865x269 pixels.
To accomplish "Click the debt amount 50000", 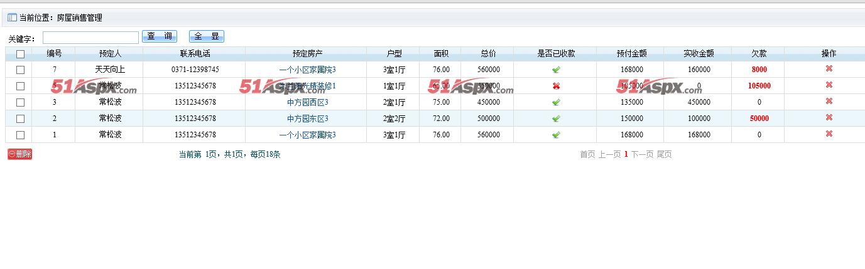I will (759, 119).
